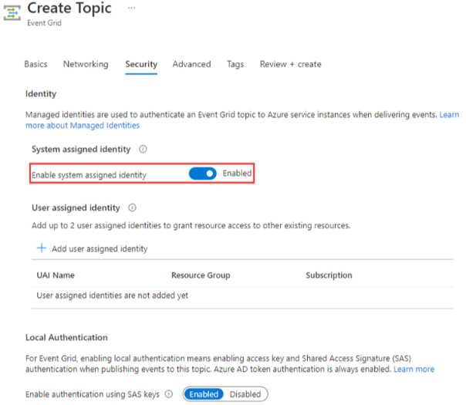
Task: Click the 'System assigned identity' heading
Action: 81,149
